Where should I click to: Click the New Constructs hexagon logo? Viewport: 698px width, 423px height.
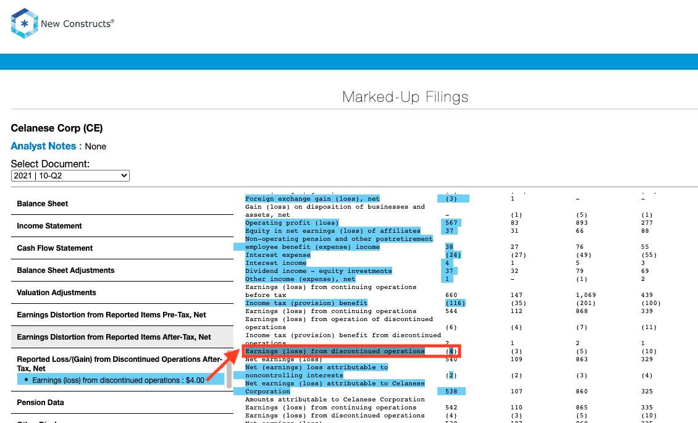24,23
